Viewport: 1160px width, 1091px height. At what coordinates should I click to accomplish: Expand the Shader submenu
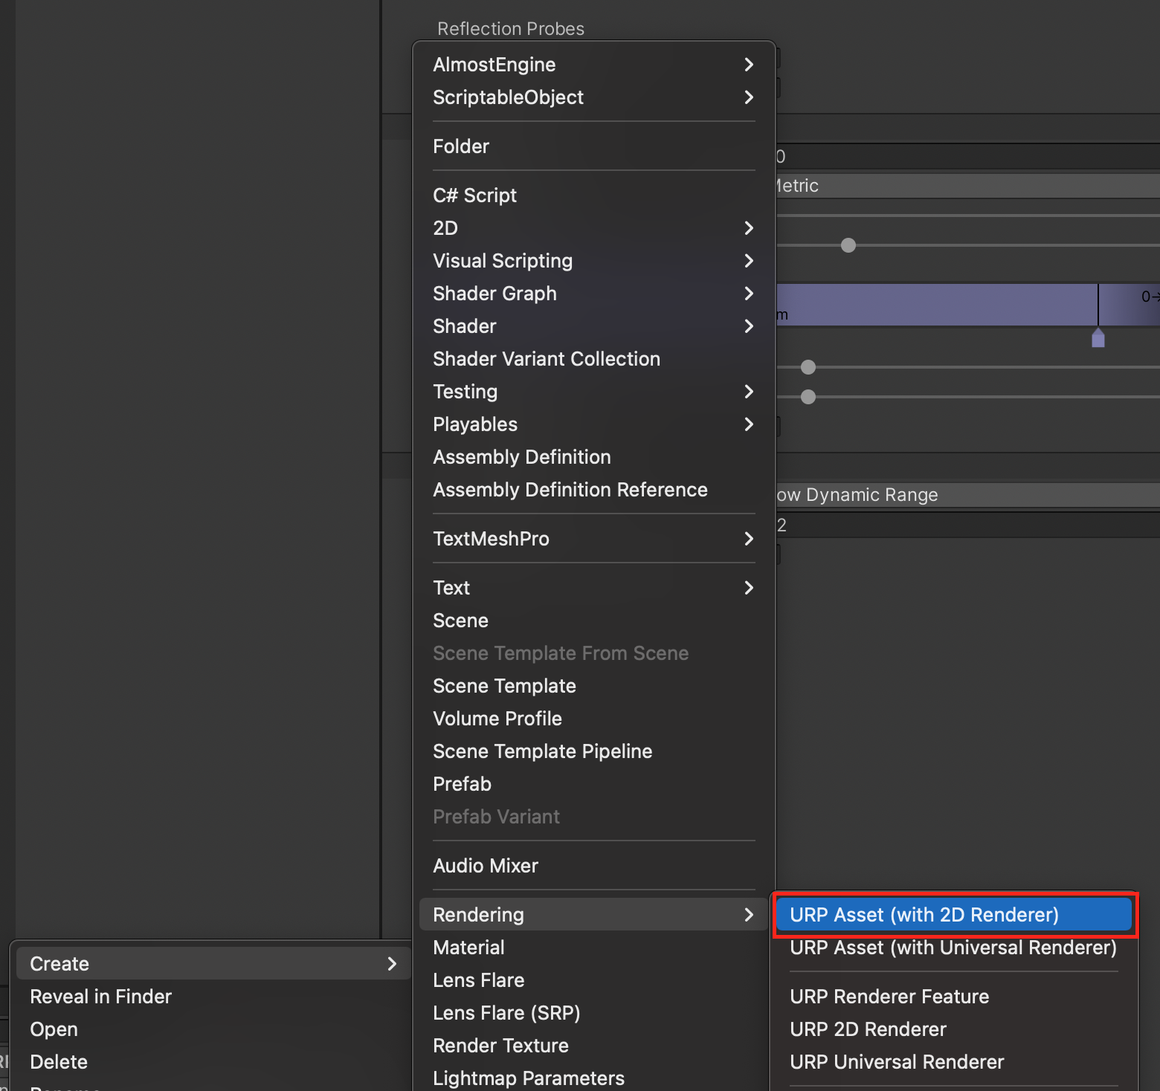(593, 326)
